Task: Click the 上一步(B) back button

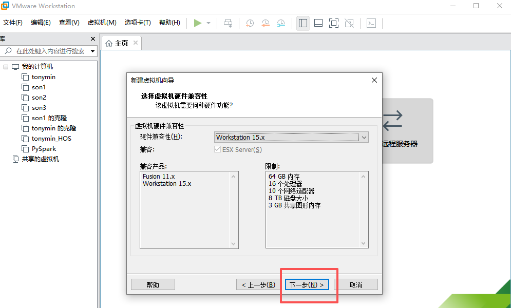Action: 258,284
